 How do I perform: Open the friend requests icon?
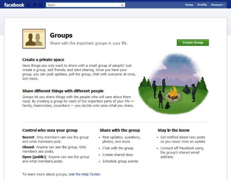click(x=29, y=5)
